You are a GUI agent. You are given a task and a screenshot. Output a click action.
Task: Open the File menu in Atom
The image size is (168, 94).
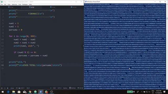[2, 4]
